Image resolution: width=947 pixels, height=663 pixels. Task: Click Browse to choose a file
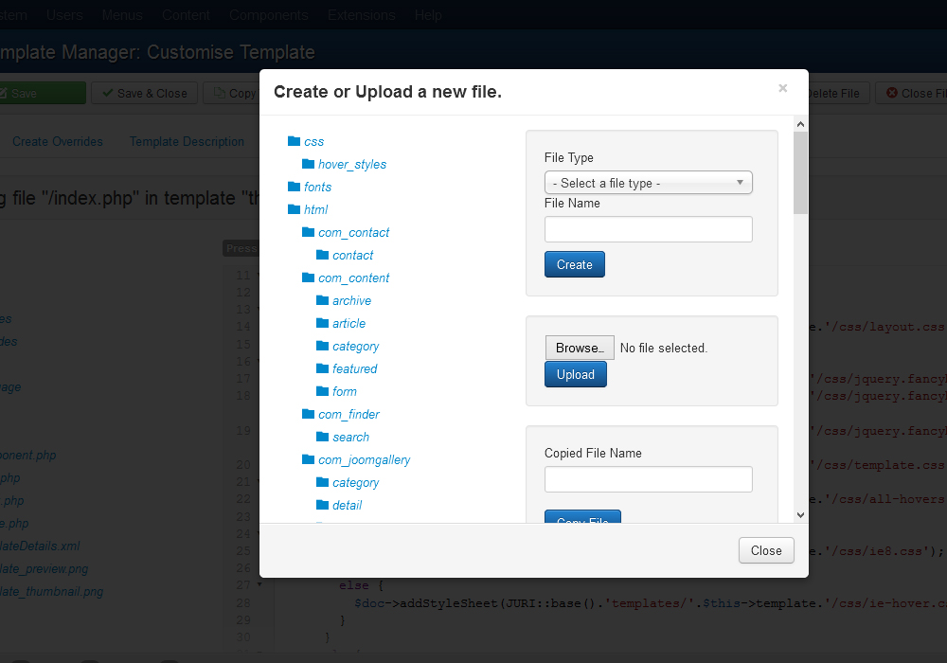click(x=579, y=348)
